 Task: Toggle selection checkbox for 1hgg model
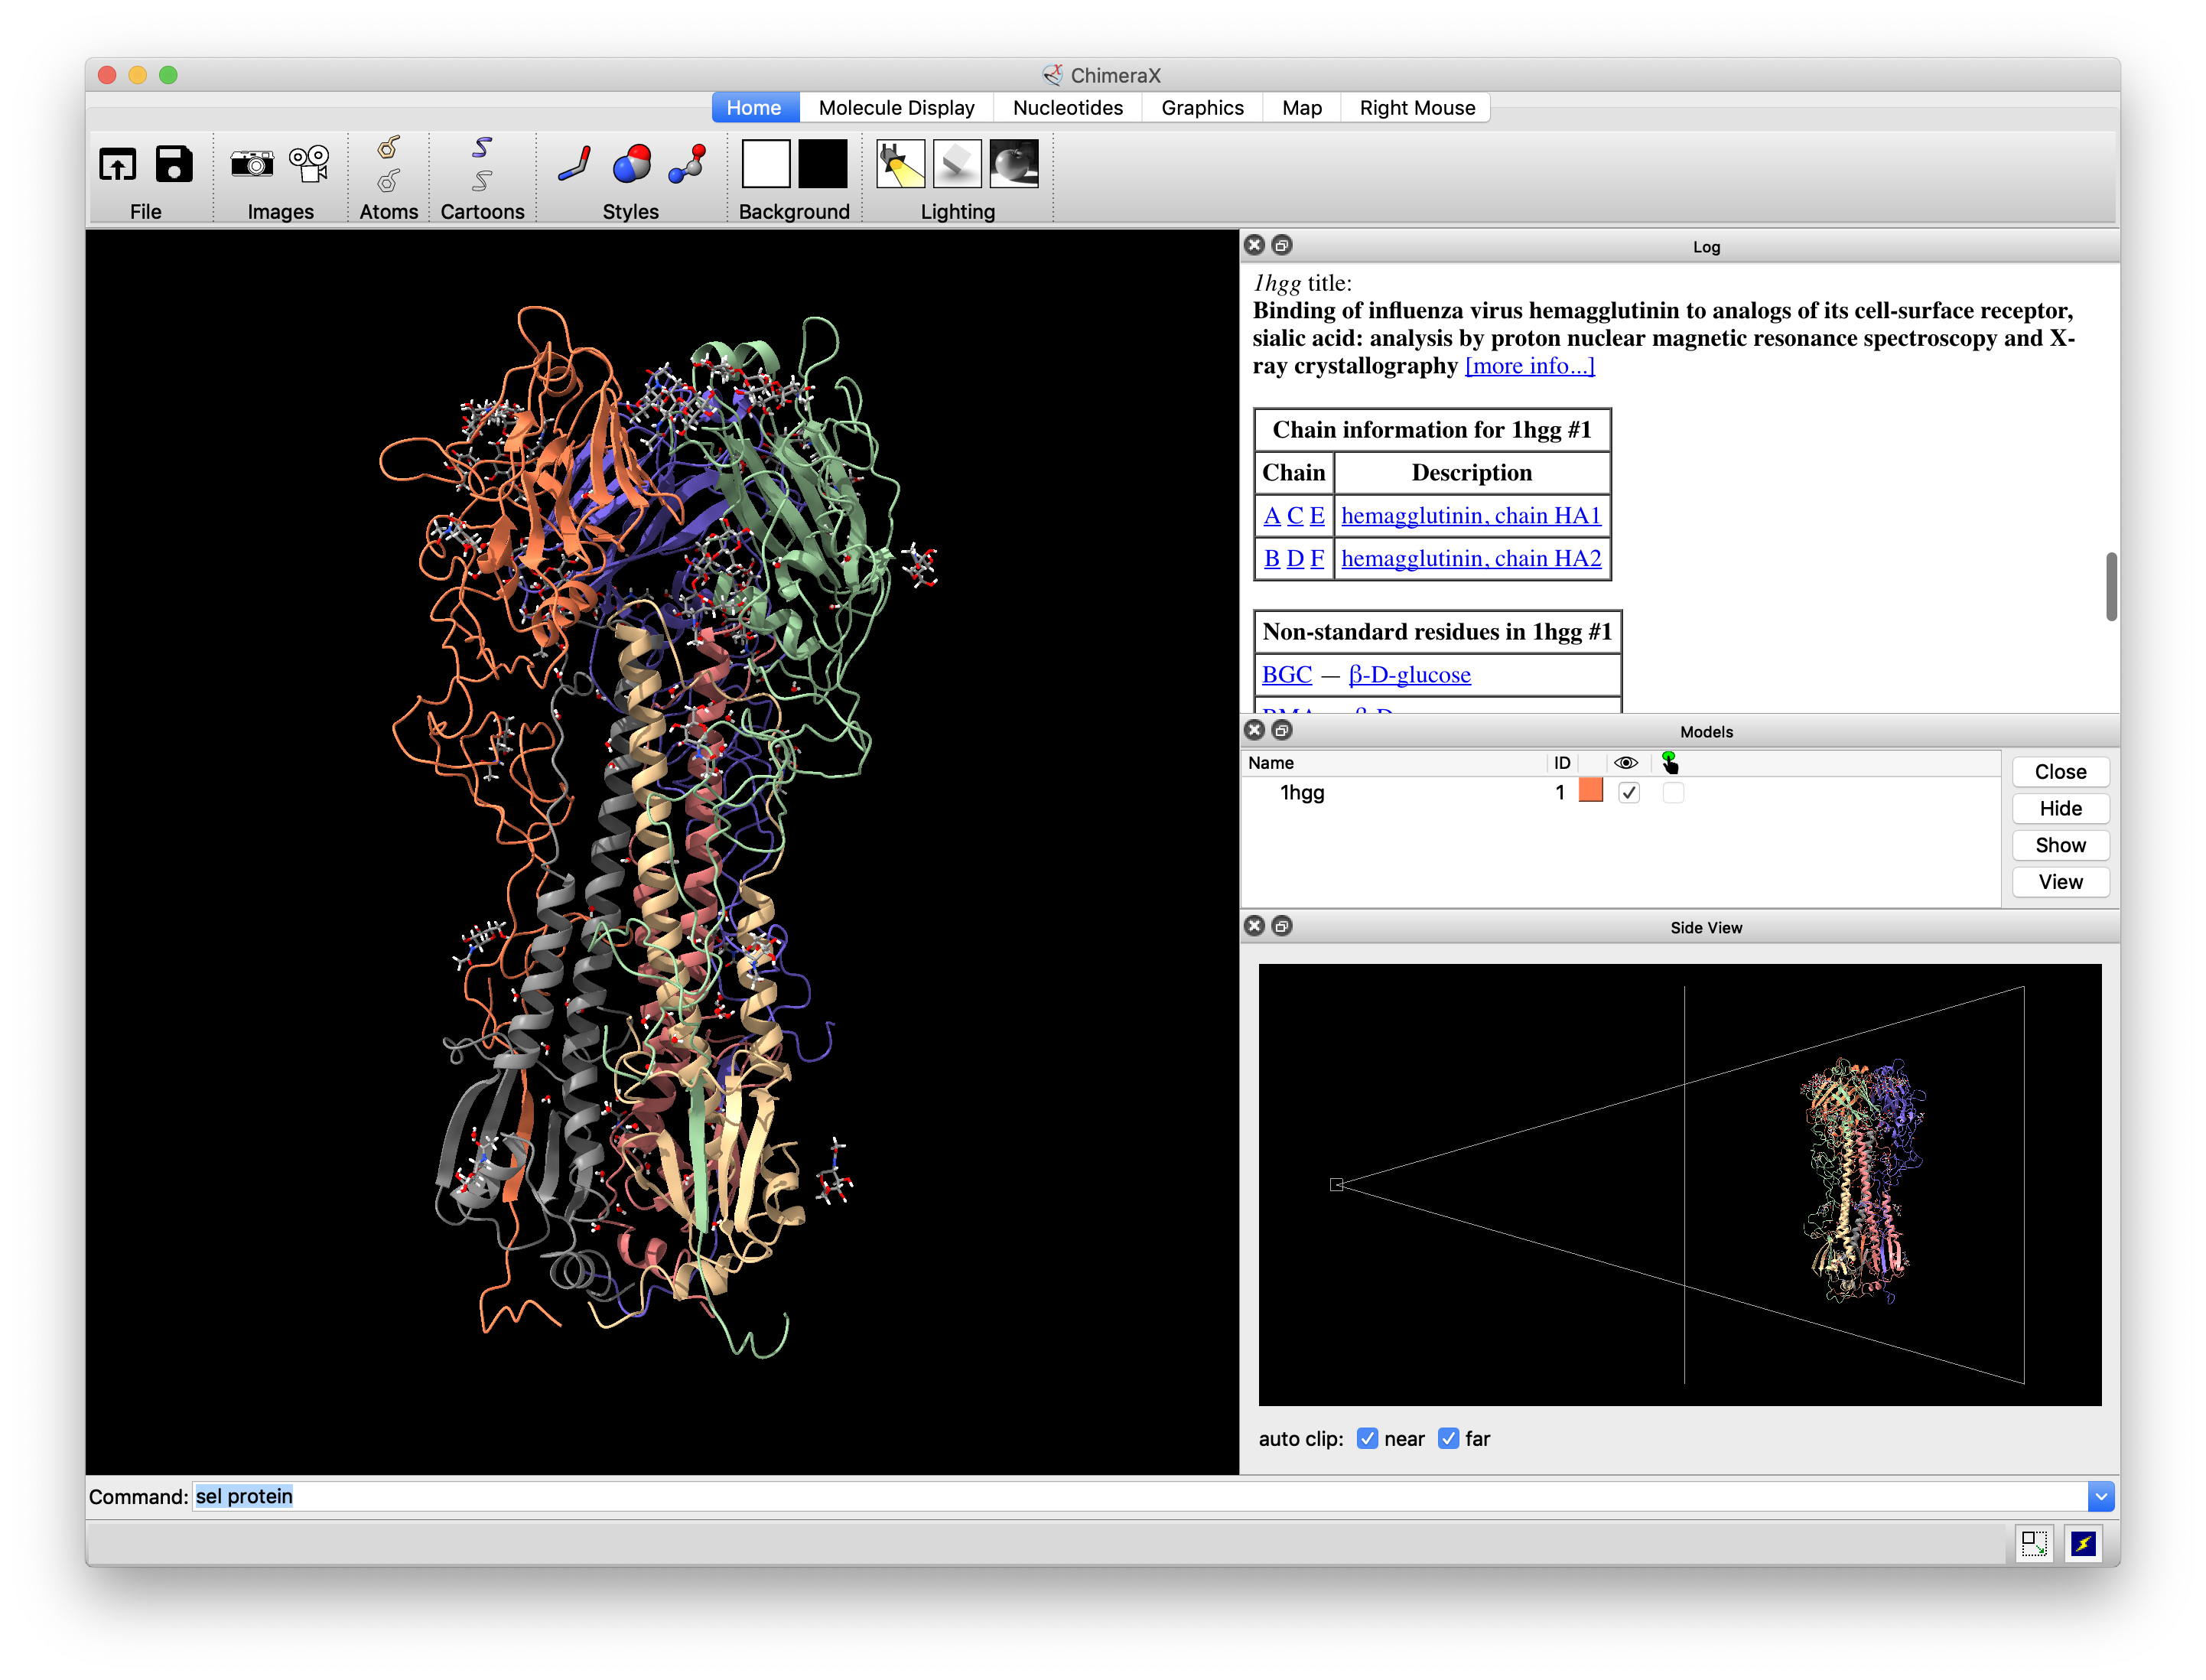pos(1673,792)
